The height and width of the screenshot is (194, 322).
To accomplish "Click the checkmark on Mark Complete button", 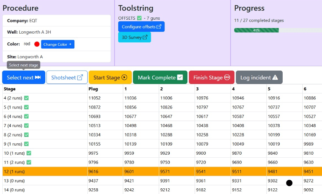I will [180, 78].
